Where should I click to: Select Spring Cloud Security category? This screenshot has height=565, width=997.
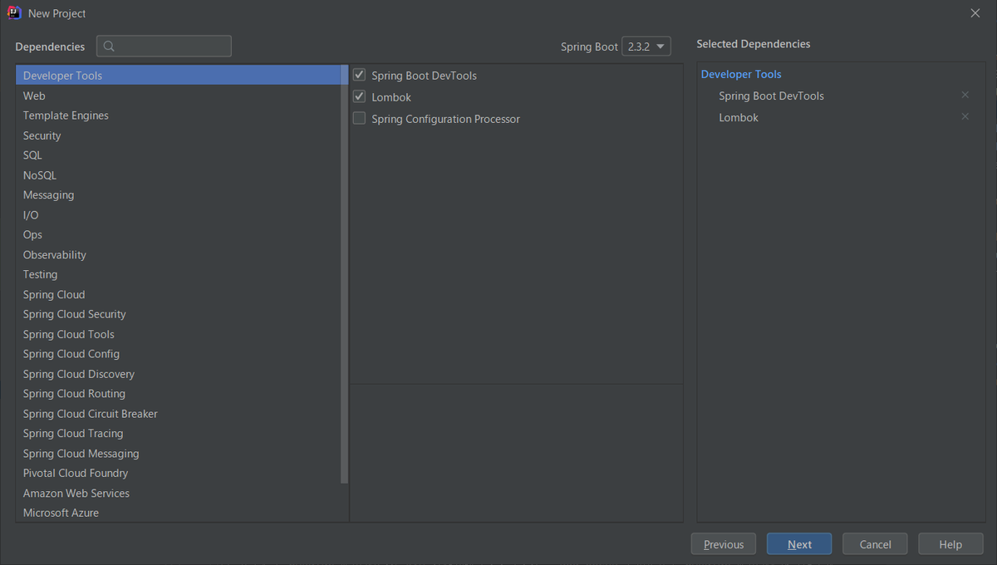click(x=178, y=315)
